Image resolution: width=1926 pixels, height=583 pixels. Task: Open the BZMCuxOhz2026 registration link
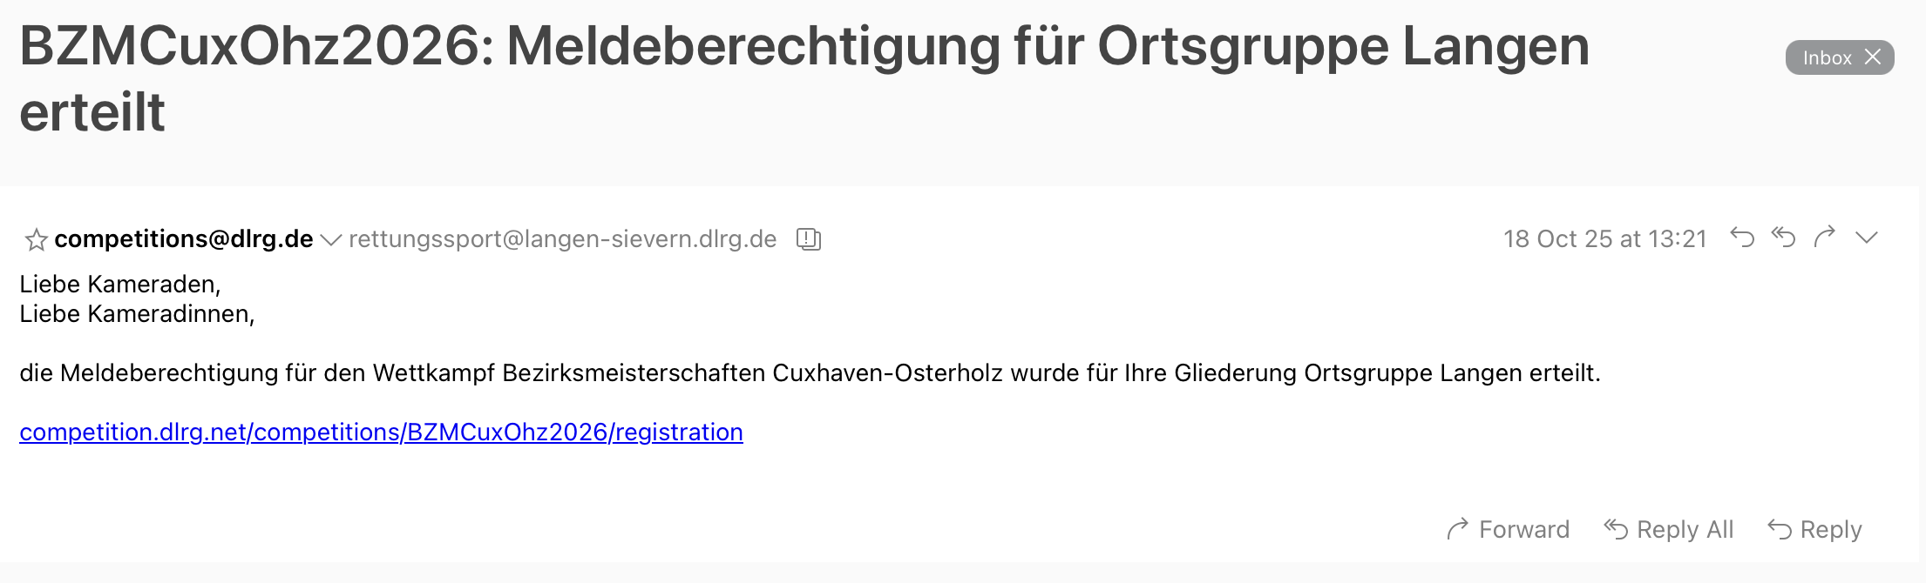(381, 432)
